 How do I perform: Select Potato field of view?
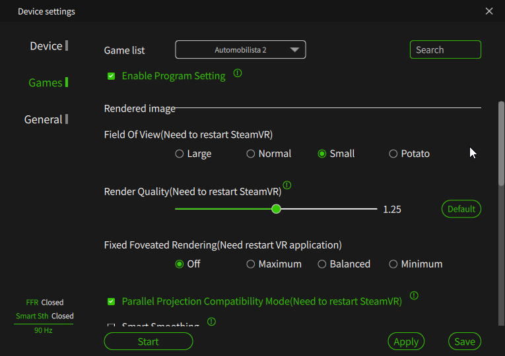click(x=393, y=154)
